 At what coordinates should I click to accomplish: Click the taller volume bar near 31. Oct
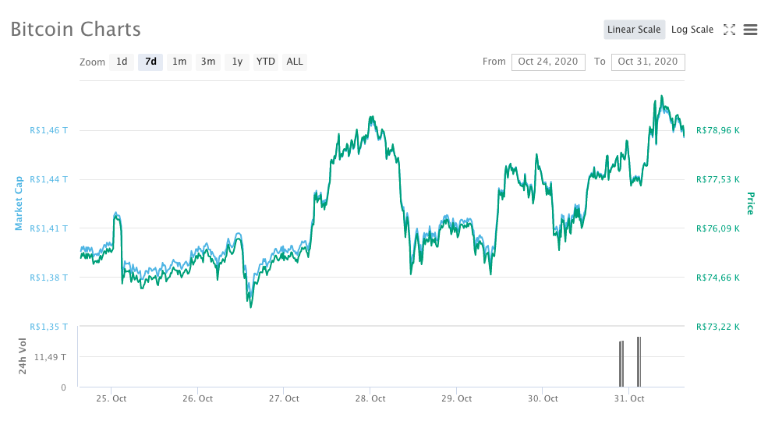coord(639,362)
